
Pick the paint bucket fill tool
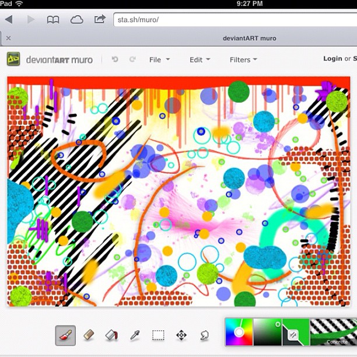coord(112,335)
